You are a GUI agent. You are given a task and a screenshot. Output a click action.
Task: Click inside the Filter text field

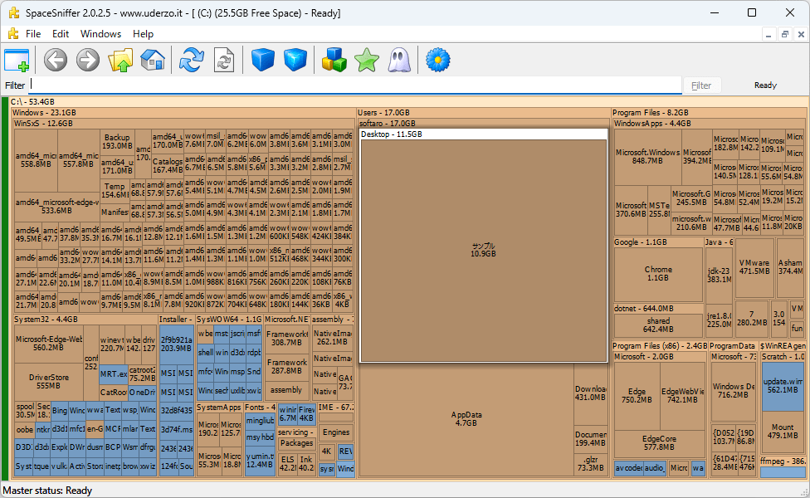pos(355,85)
